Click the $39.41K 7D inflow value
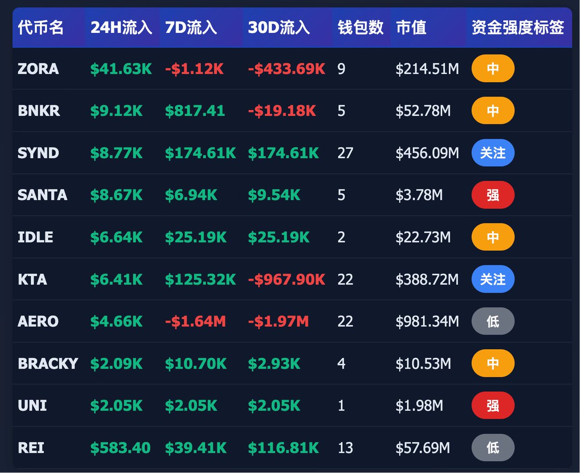Screen dimensions: 580x473 (x=196, y=447)
